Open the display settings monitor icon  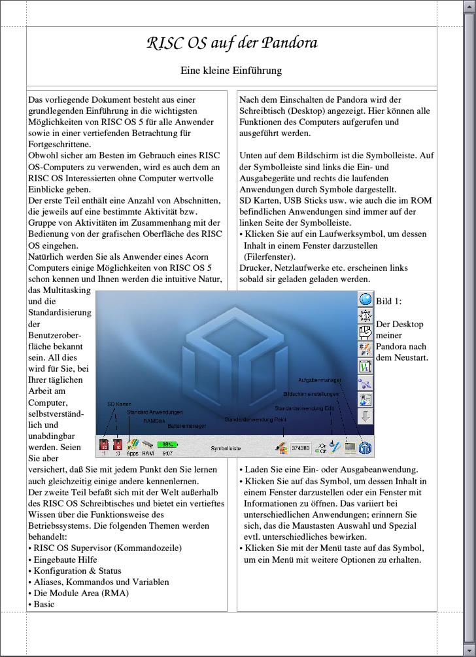350,448
